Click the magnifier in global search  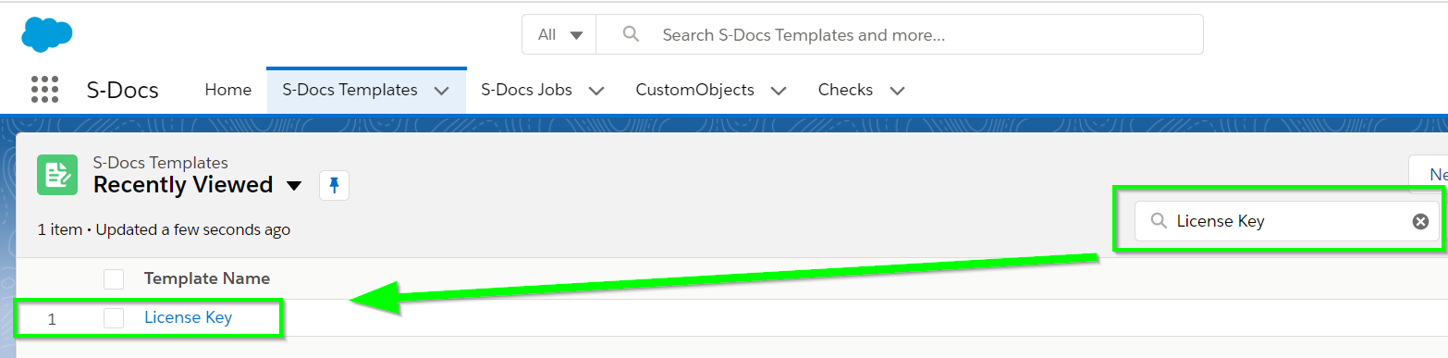click(x=631, y=34)
